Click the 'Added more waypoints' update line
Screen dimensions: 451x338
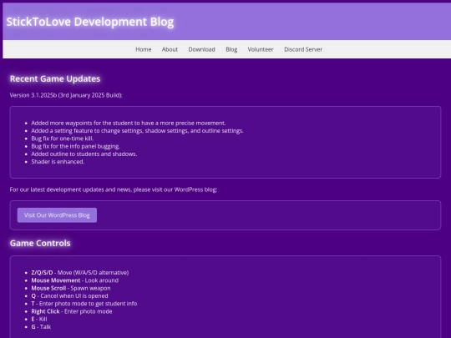129,123
